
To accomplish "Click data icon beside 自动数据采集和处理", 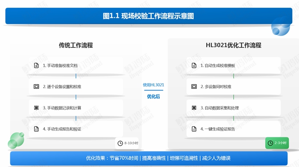I will coord(194,108).
